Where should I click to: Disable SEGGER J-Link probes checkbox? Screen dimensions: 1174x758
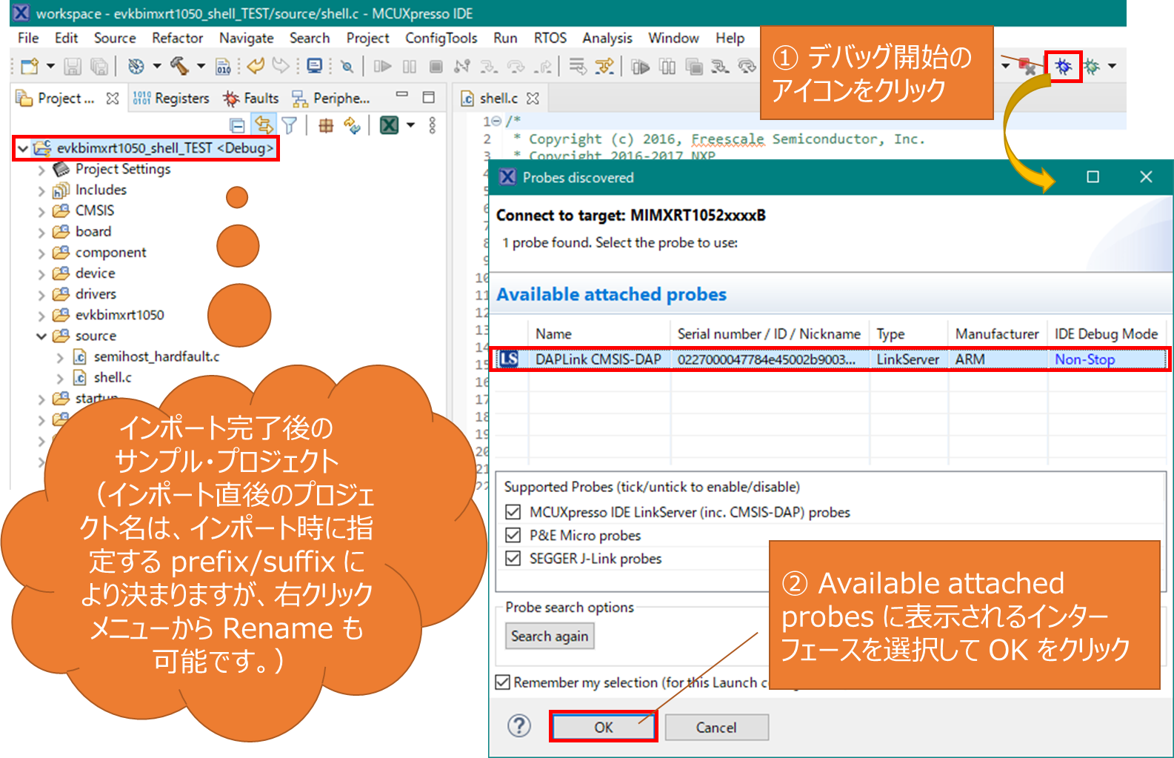(513, 558)
